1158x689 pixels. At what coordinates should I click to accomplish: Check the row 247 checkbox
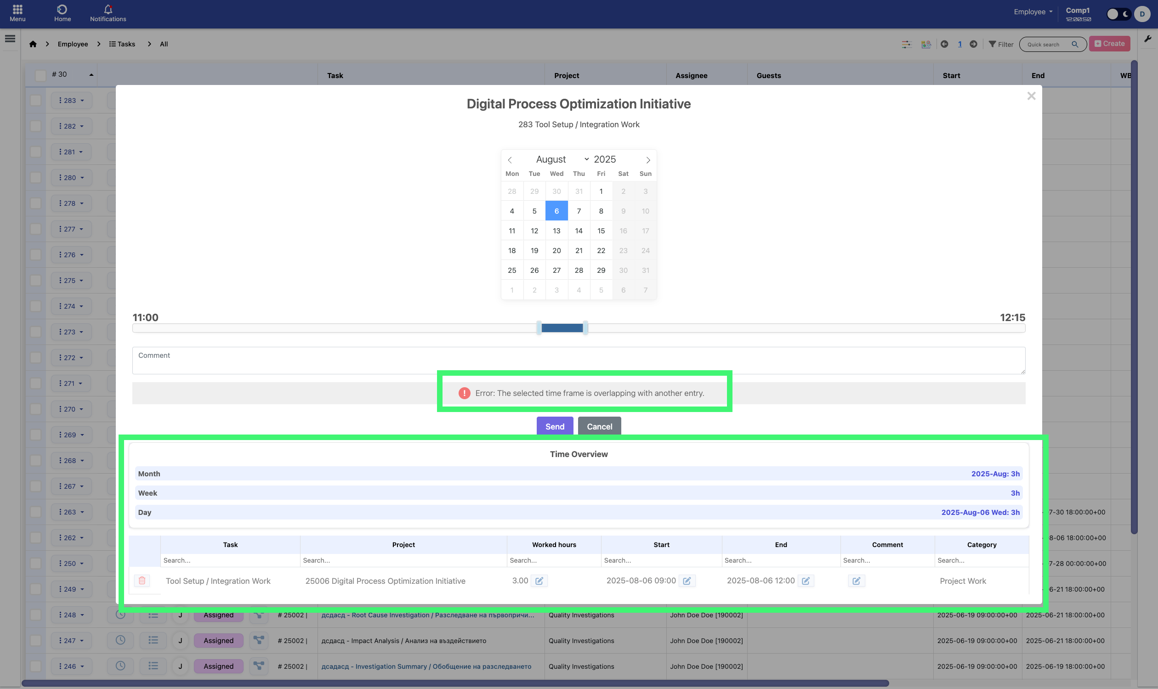(x=36, y=640)
